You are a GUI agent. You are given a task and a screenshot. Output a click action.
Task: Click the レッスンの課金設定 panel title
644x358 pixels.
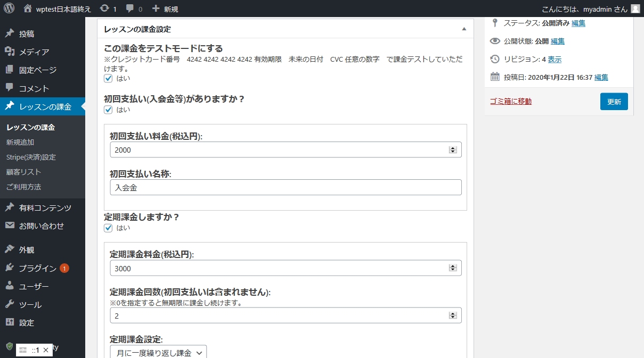pyautogui.click(x=137, y=29)
